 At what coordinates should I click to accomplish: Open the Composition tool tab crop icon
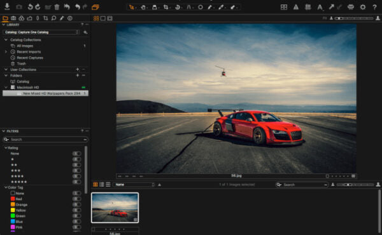tap(46, 18)
